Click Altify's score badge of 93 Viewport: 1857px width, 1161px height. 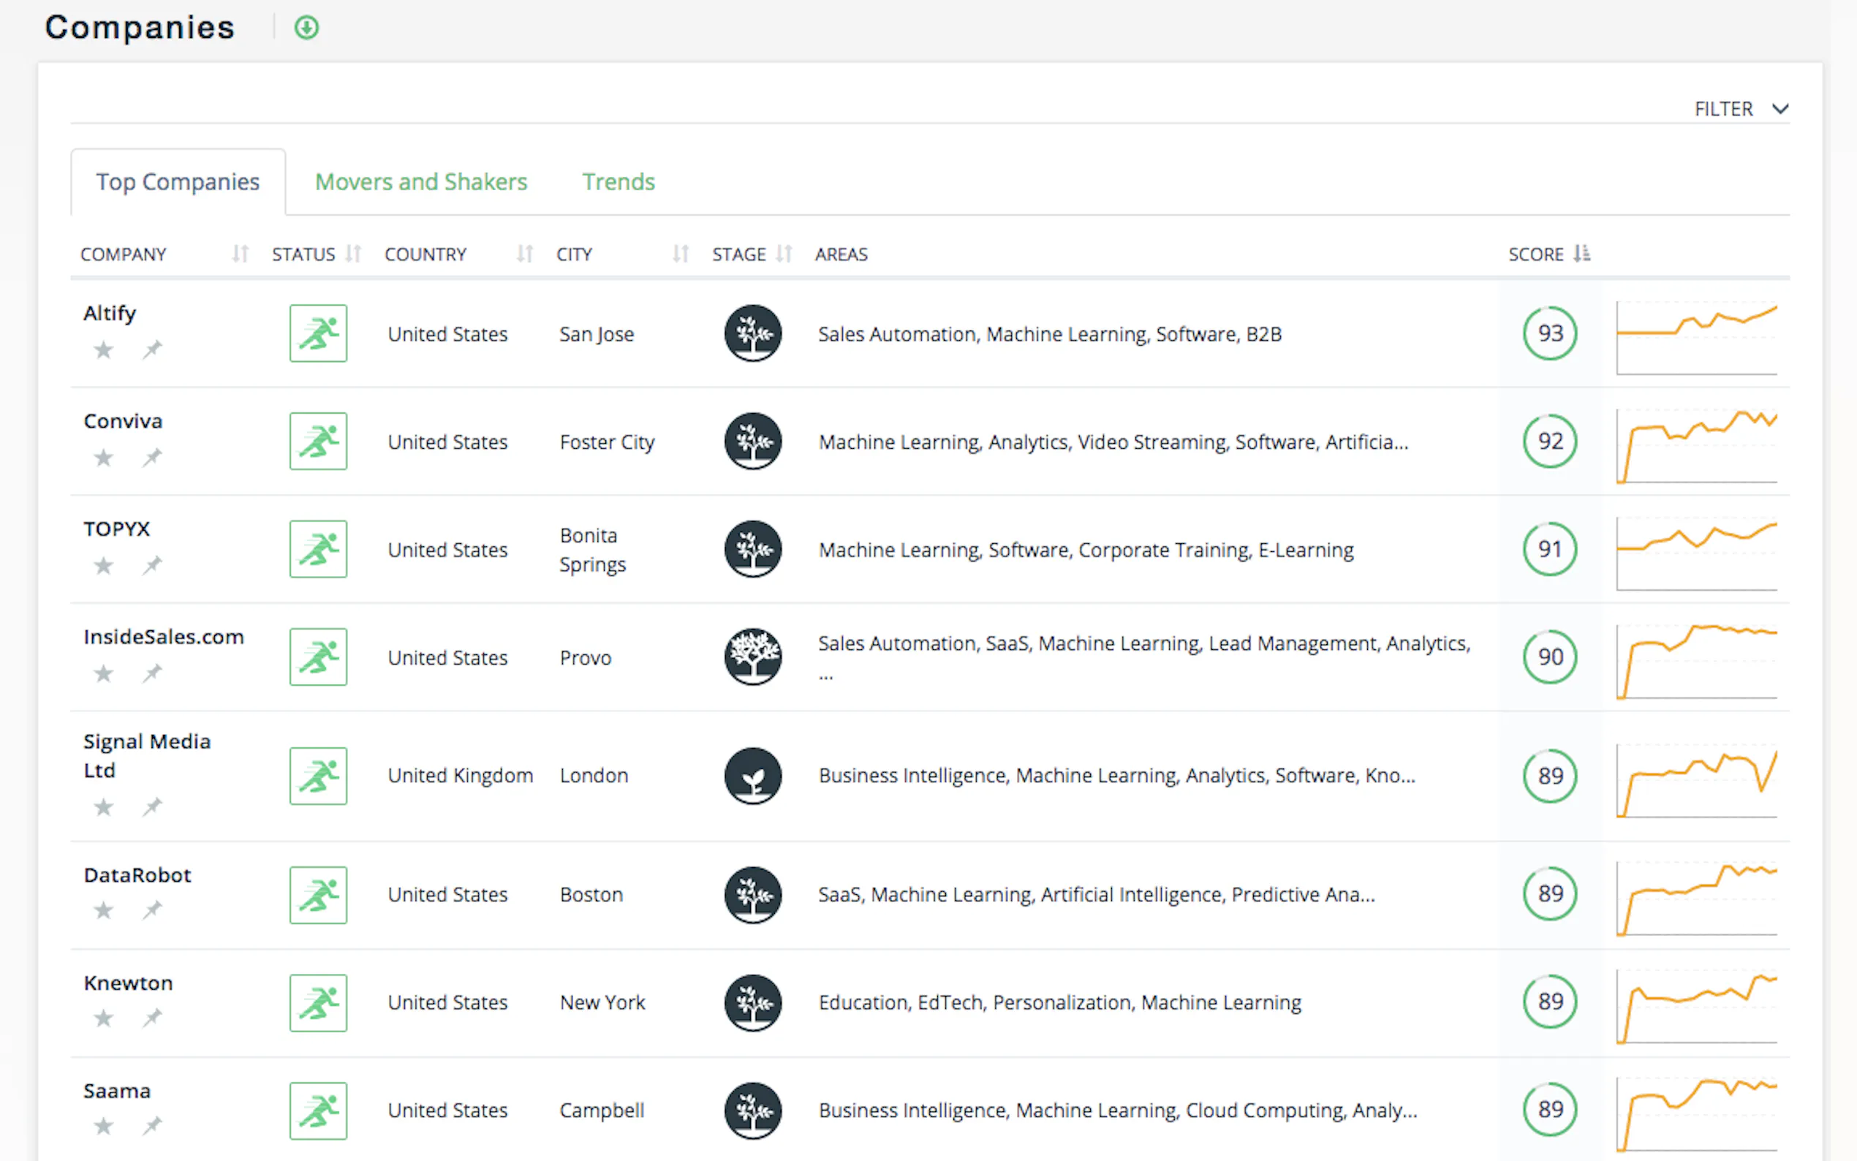[1550, 333]
